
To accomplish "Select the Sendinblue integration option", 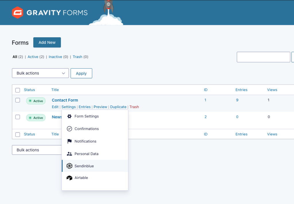I will (84, 166).
